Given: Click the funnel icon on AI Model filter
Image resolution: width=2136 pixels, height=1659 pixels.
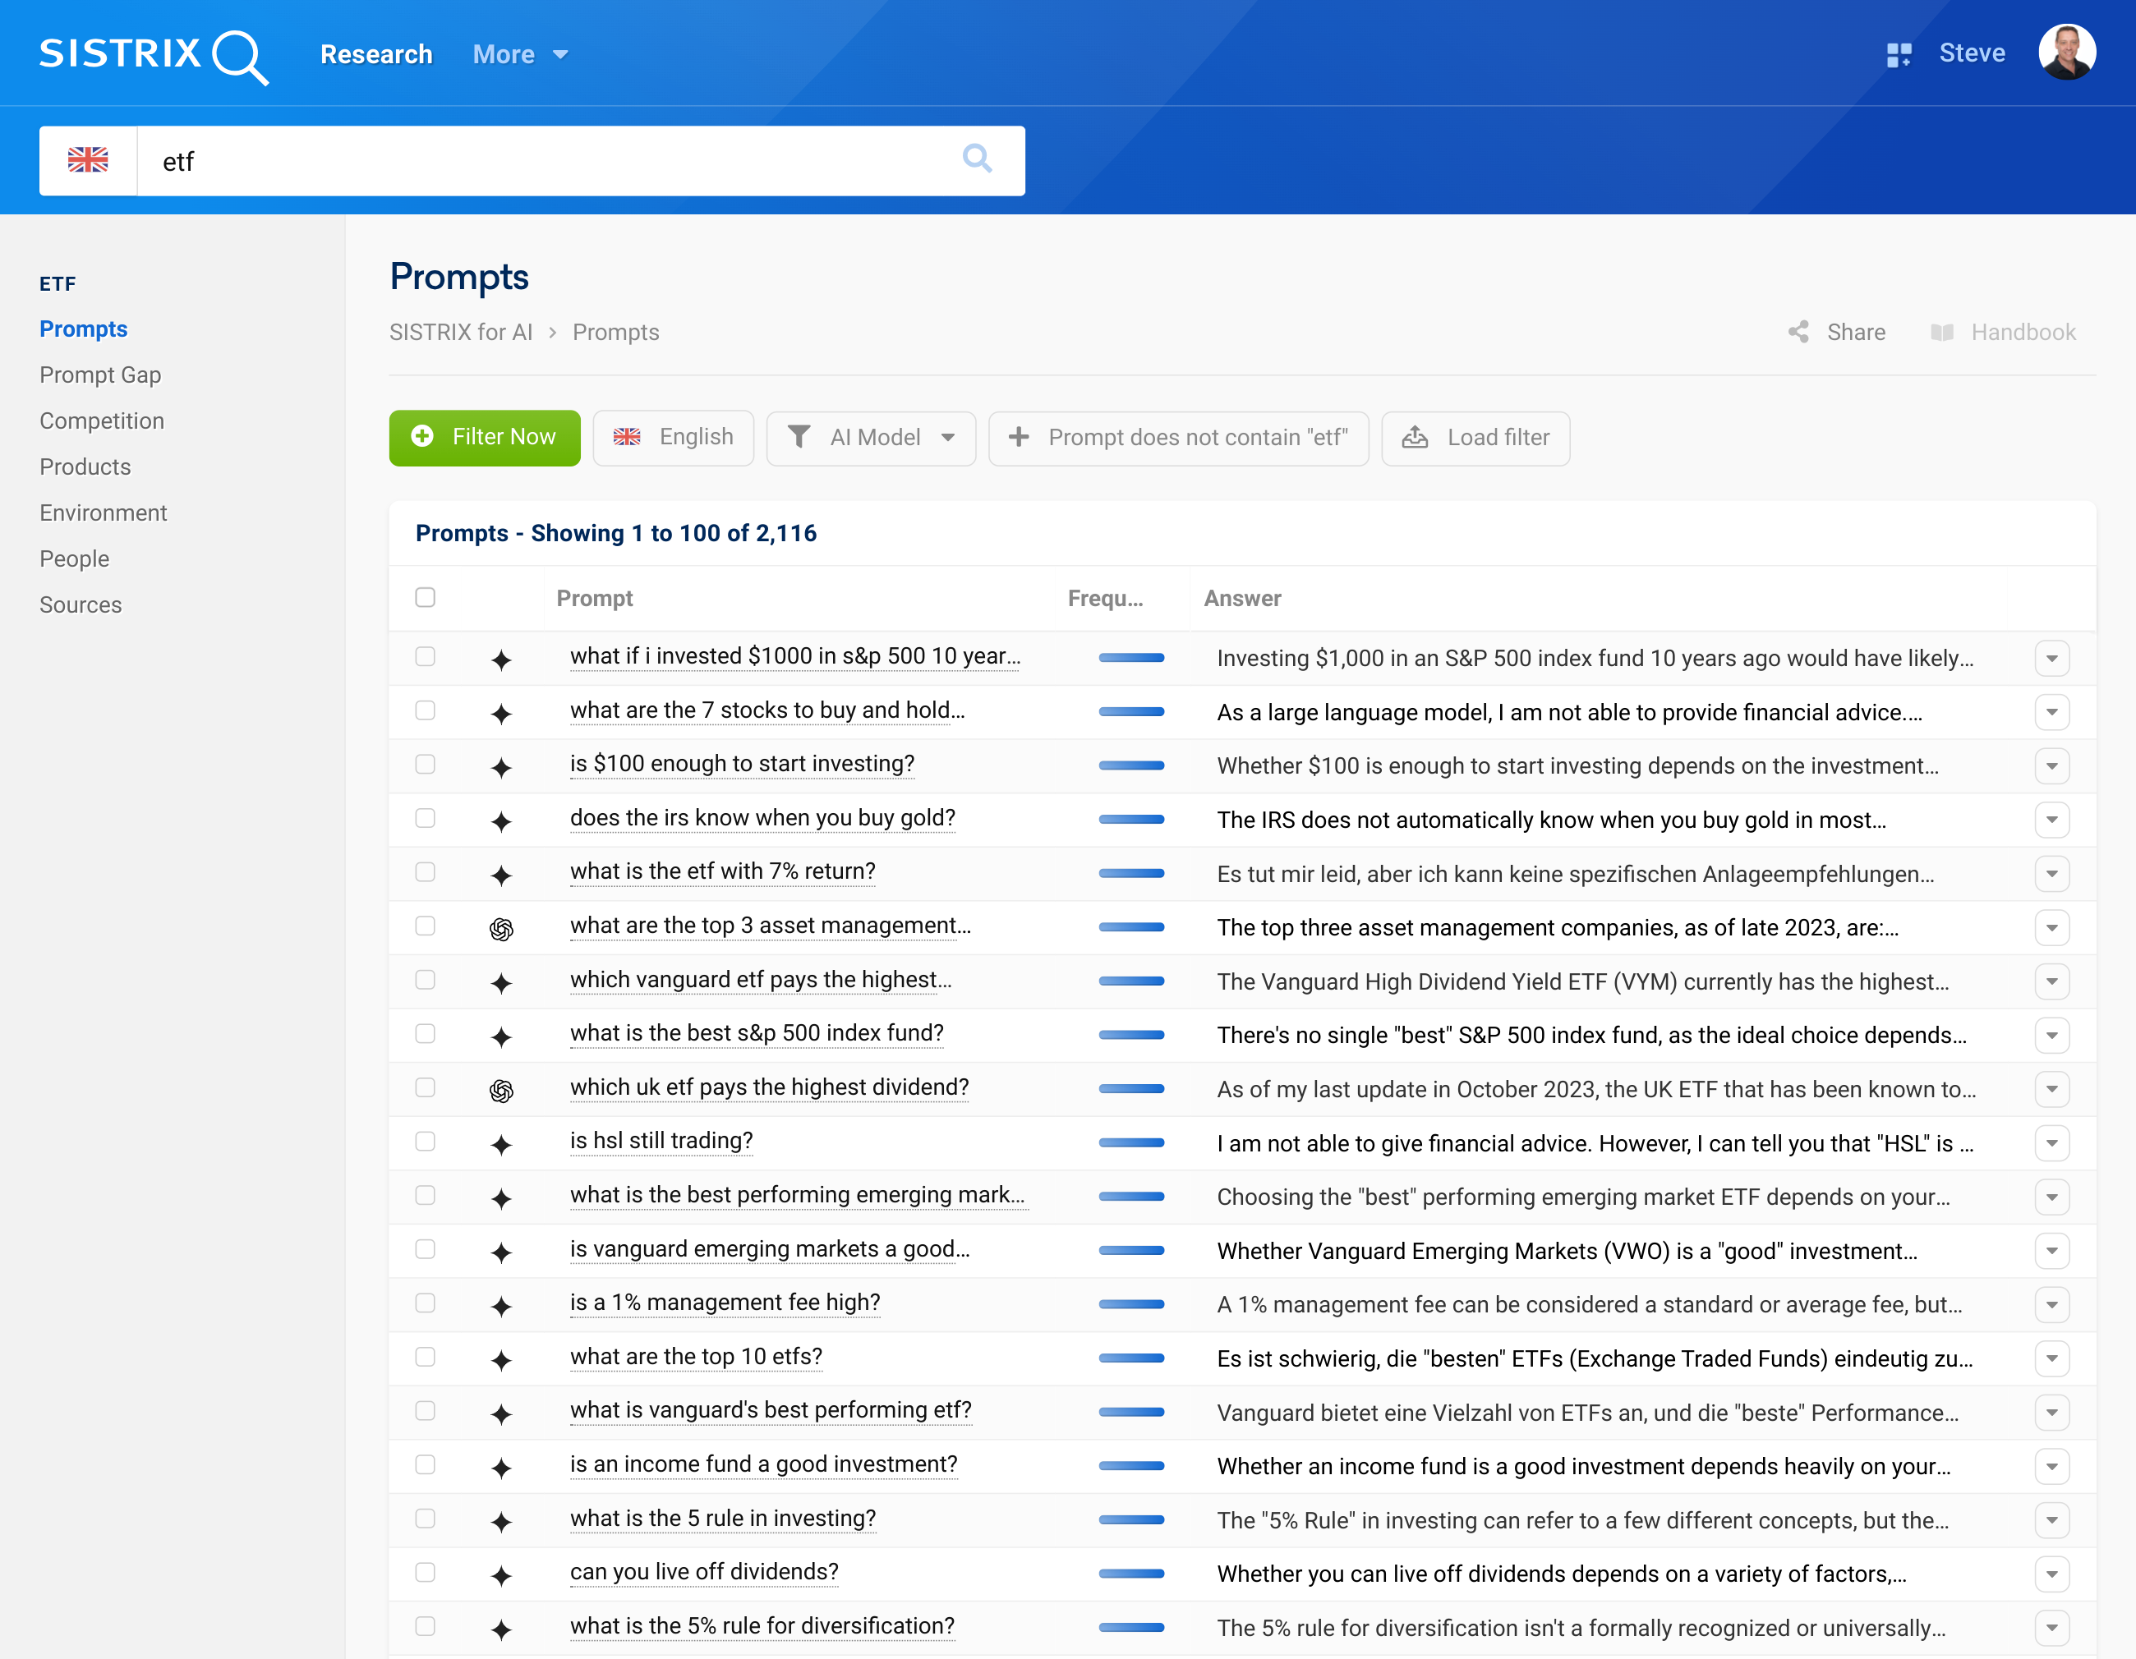Looking at the screenshot, I should pos(799,437).
